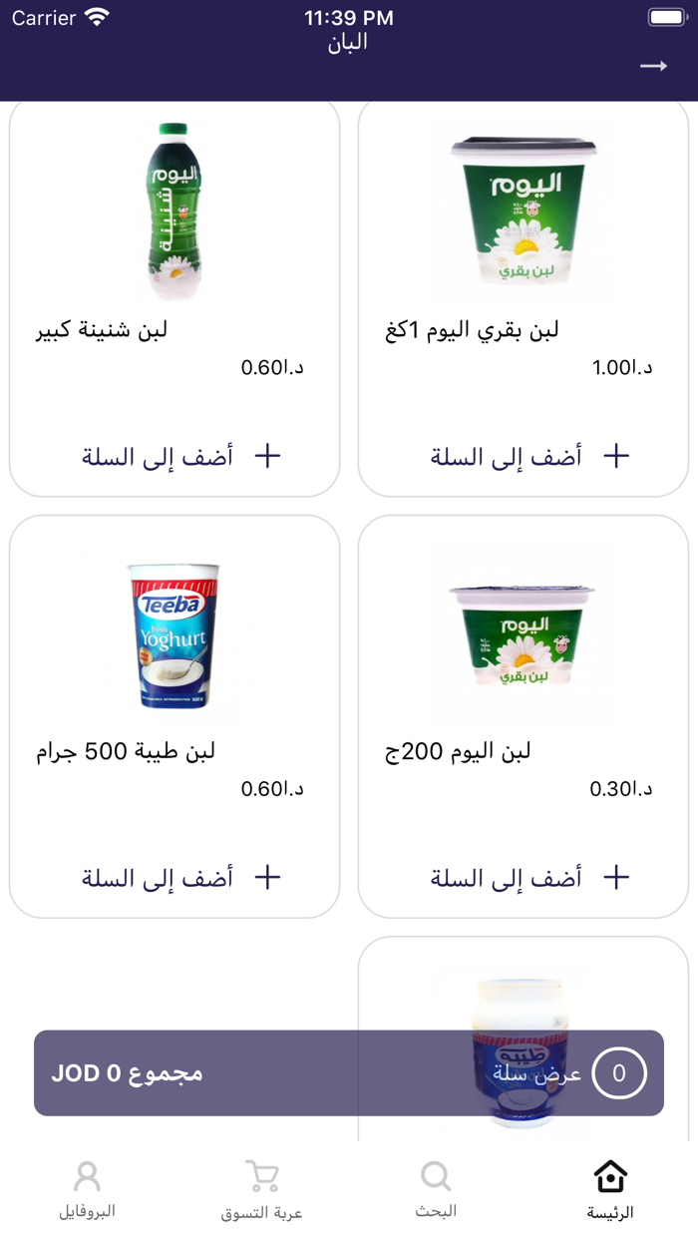
Task: Tap the plus icon for لبن شنينة كبير
Action: coord(265,455)
